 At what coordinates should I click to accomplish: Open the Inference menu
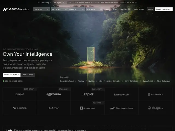(x=59, y=9)
